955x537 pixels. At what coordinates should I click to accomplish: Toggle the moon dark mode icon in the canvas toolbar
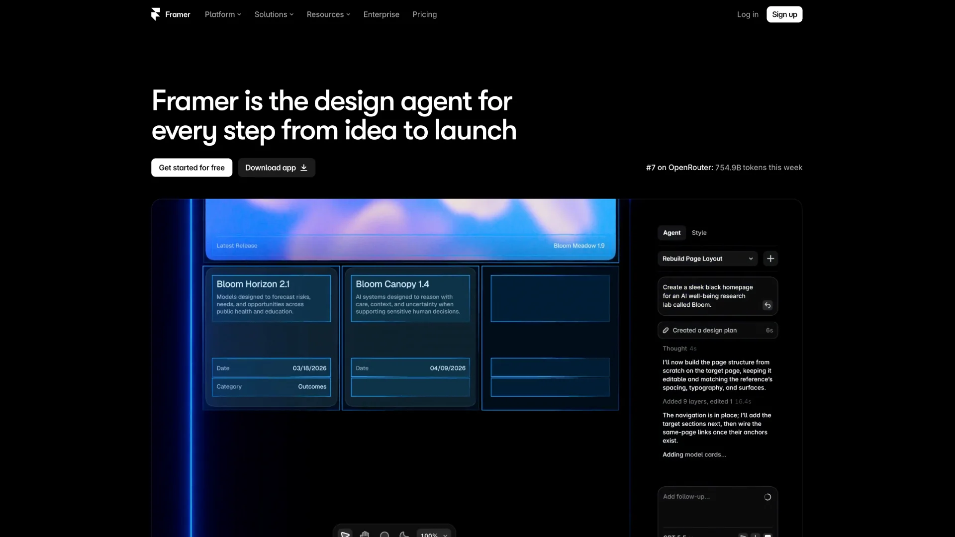tap(404, 535)
